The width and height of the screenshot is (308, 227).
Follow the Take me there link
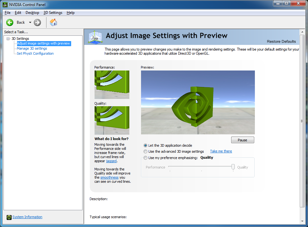point(221,151)
